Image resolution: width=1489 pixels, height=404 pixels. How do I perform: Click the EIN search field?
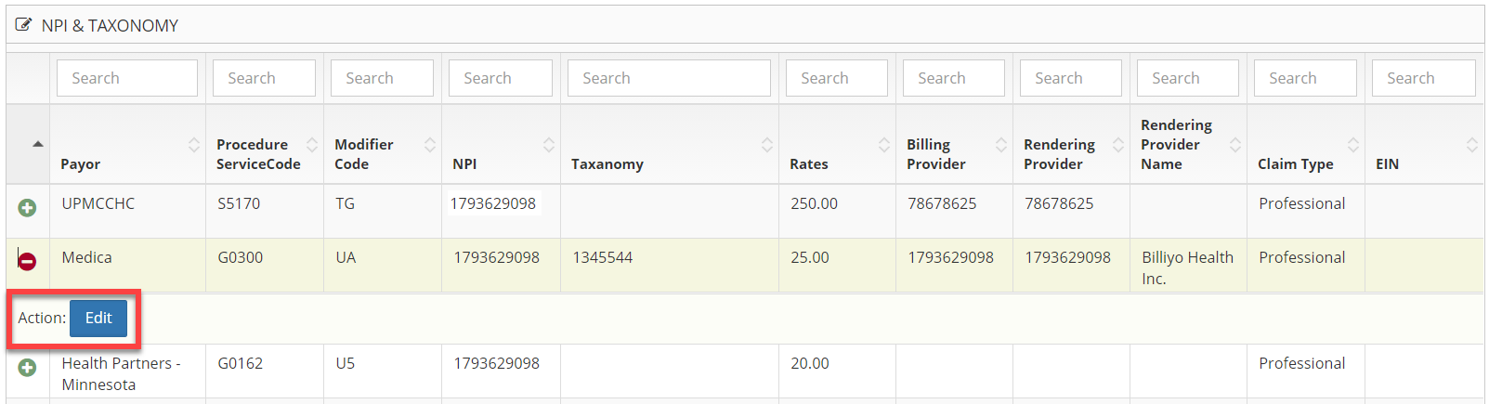click(x=1423, y=78)
